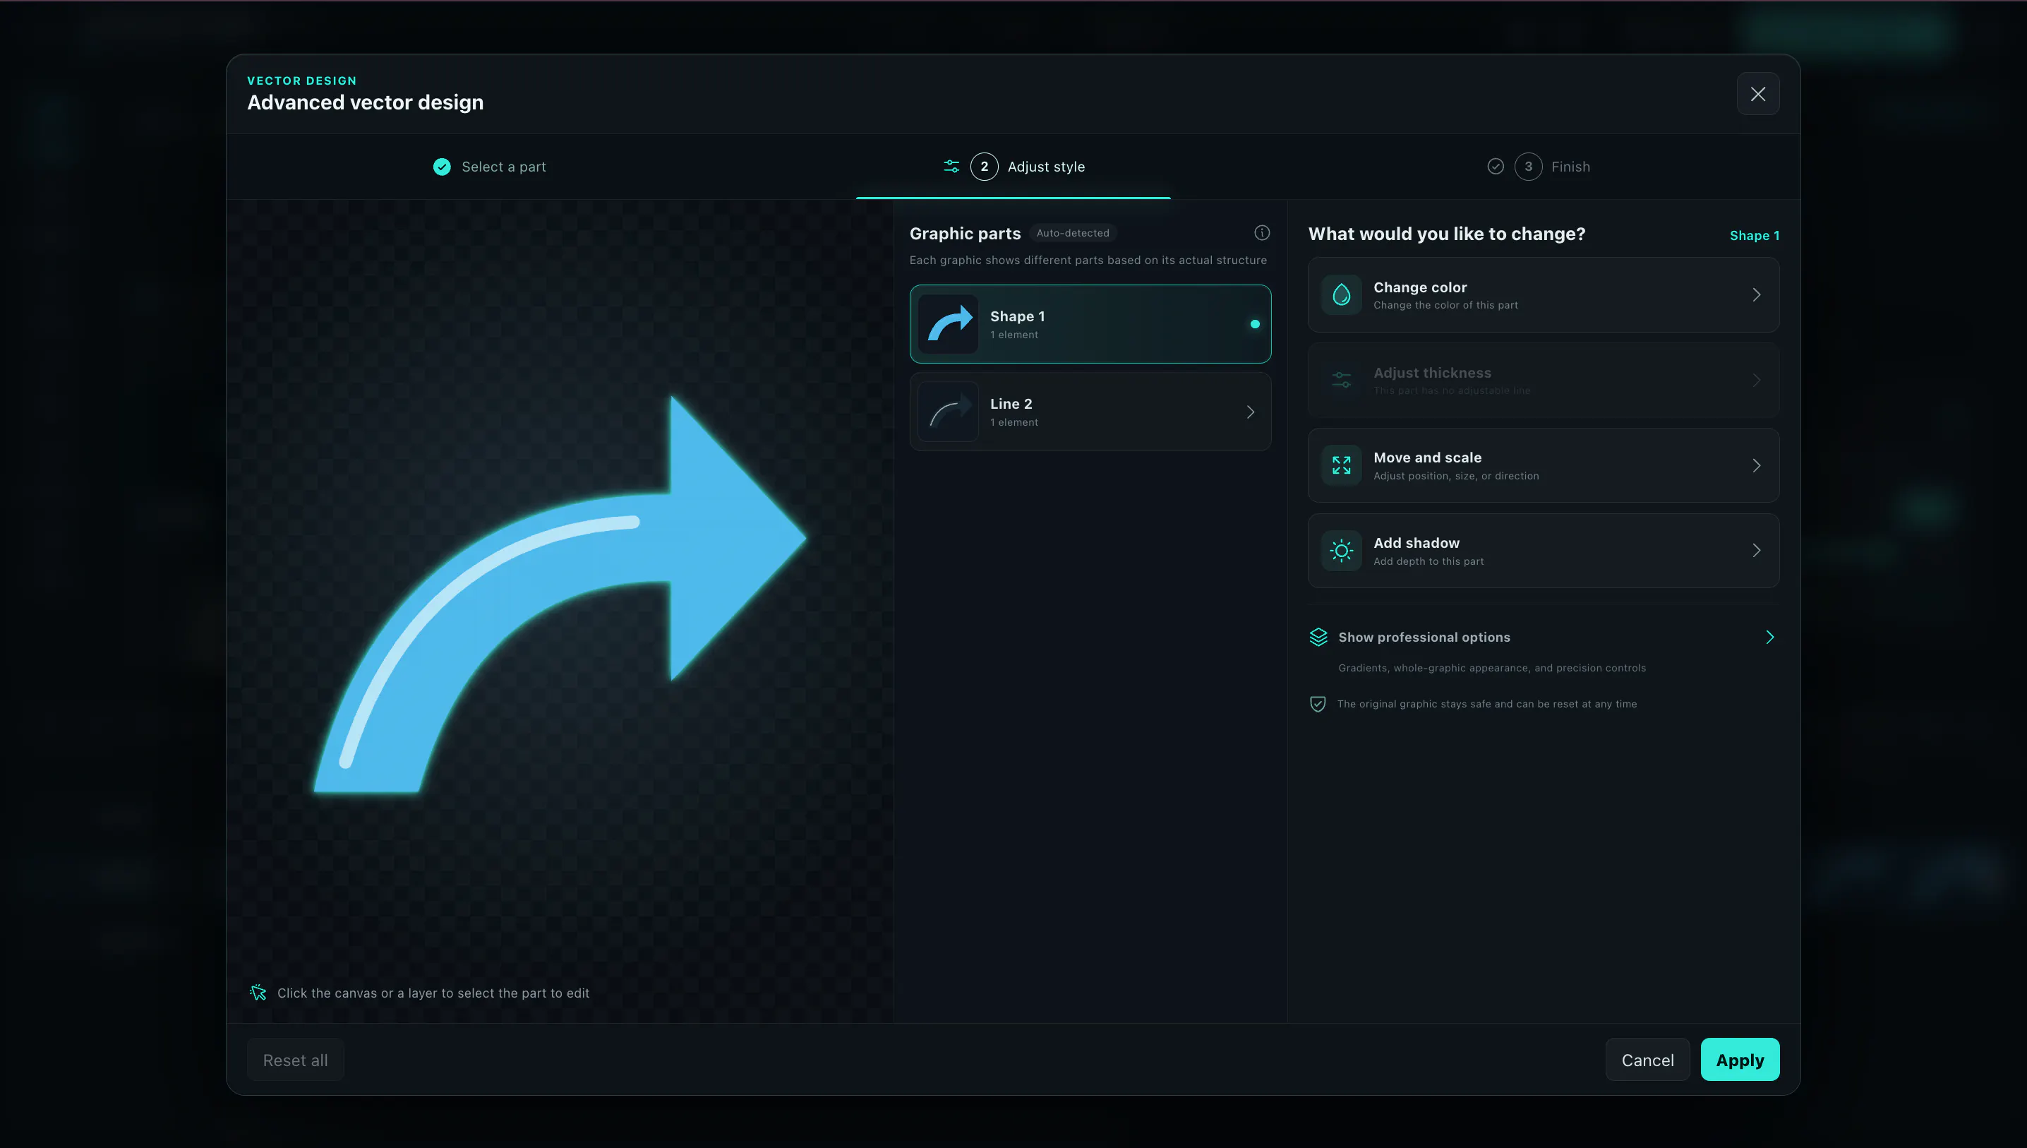Click the Adjust thickness option
2027x1148 pixels.
(1543, 380)
